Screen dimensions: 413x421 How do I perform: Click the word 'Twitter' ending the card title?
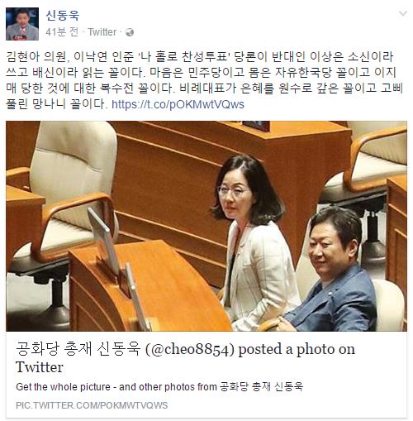(40, 367)
